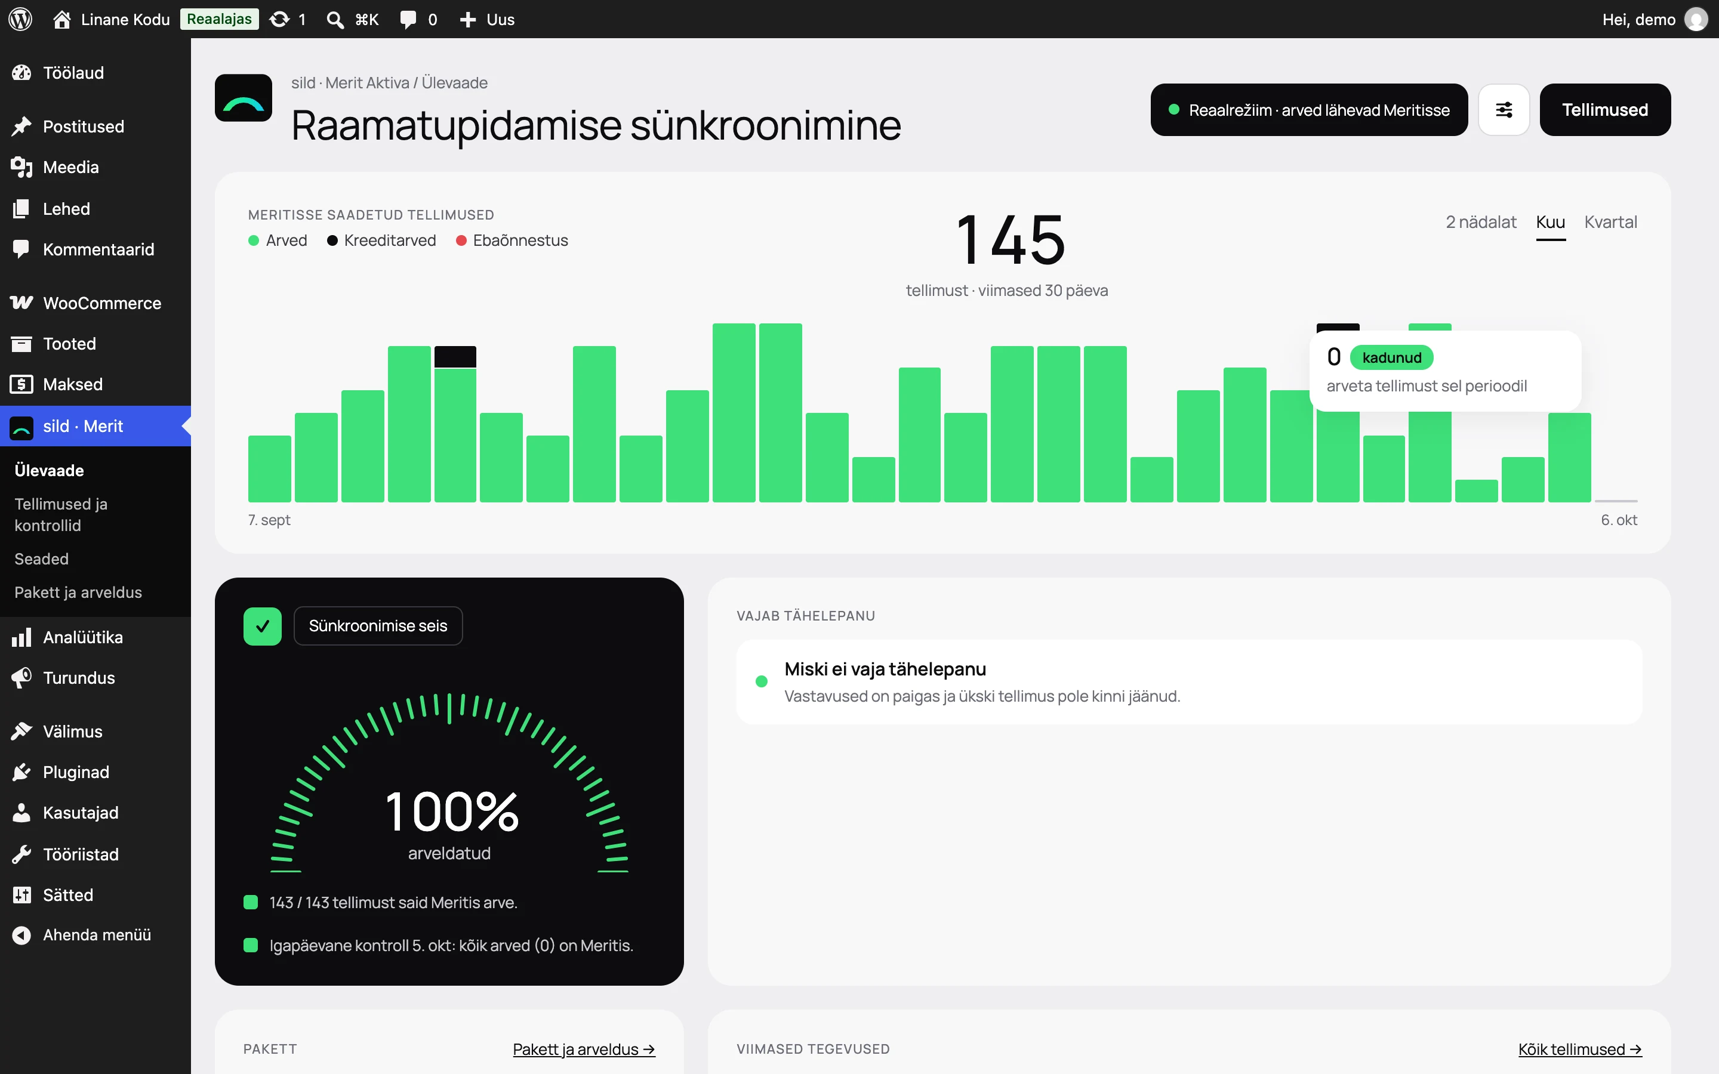Open Töölaud dashboard menu
Screen dimensions: 1719x1074
click(x=95, y=72)
